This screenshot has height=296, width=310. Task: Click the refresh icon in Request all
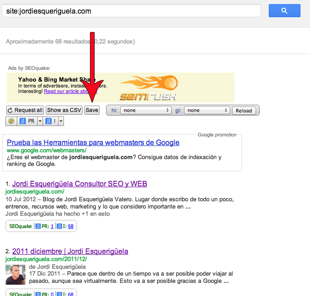click(10, 110)
